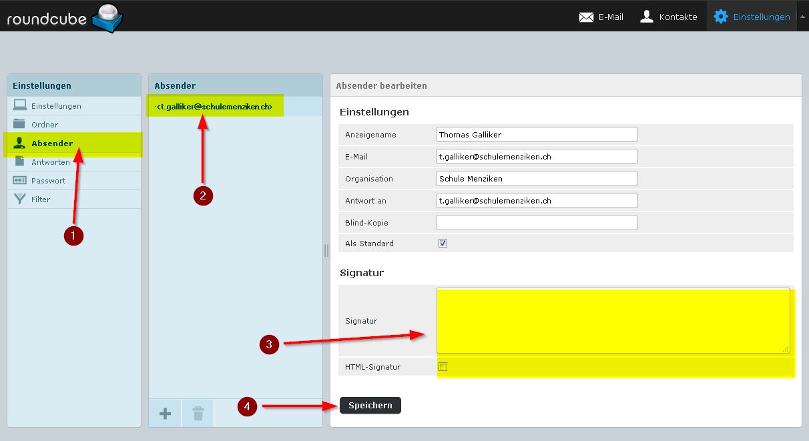Image resolution: width=809 pixels, height=441 pixels.
Task: Click the document icon beside Antworten
Action: click(x=19, y=161)
